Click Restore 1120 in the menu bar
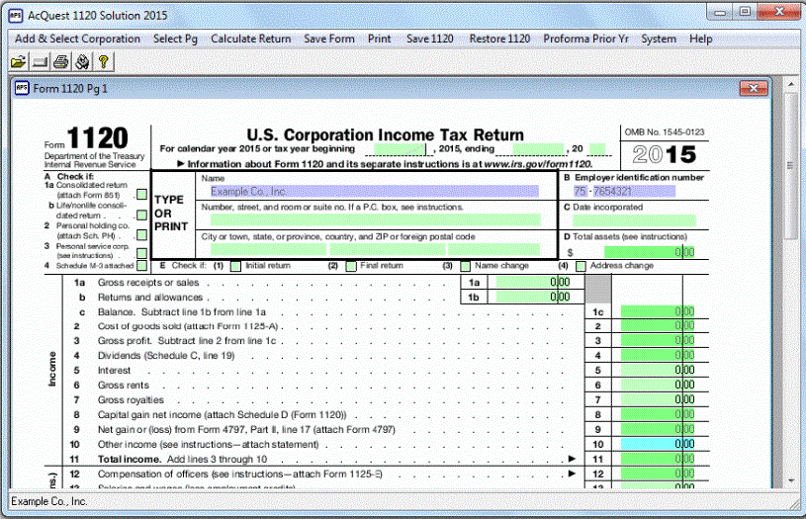This screenshot has height=519, width=806. click(x=499, y=40)
